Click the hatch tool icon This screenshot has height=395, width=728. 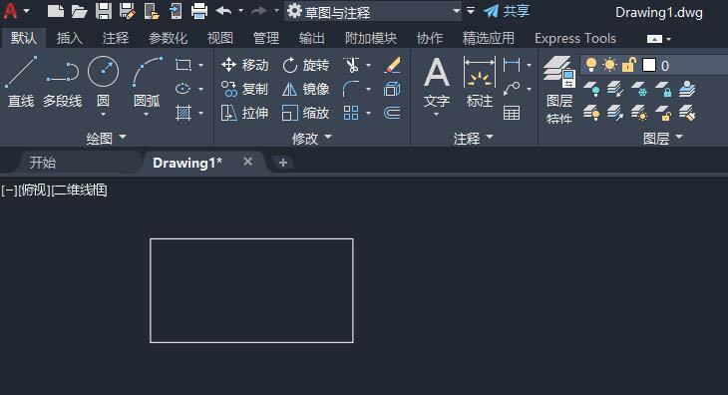(x=183, y=113)
